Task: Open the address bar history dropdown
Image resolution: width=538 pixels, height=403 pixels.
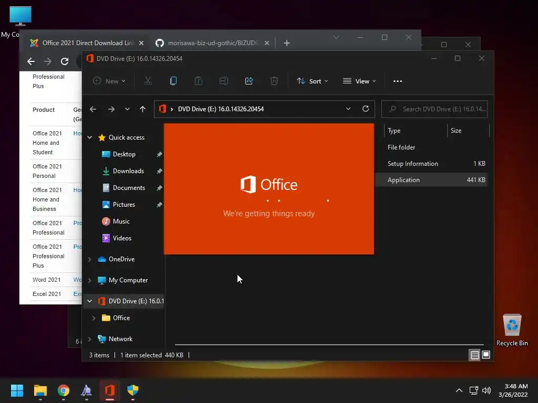Action: (348, 109)
